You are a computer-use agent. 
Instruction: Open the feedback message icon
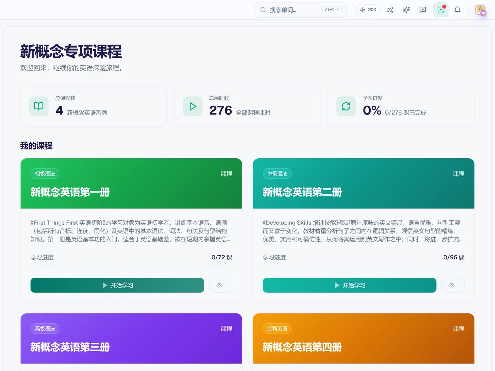point(423,10)
